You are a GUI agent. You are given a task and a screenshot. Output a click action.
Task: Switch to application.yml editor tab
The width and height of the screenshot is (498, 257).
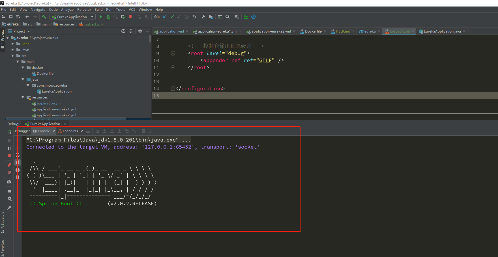click(x=171, y=31)
